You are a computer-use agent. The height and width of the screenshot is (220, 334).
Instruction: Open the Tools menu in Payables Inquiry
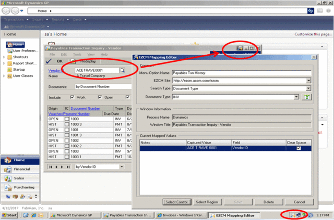point(77,55)
